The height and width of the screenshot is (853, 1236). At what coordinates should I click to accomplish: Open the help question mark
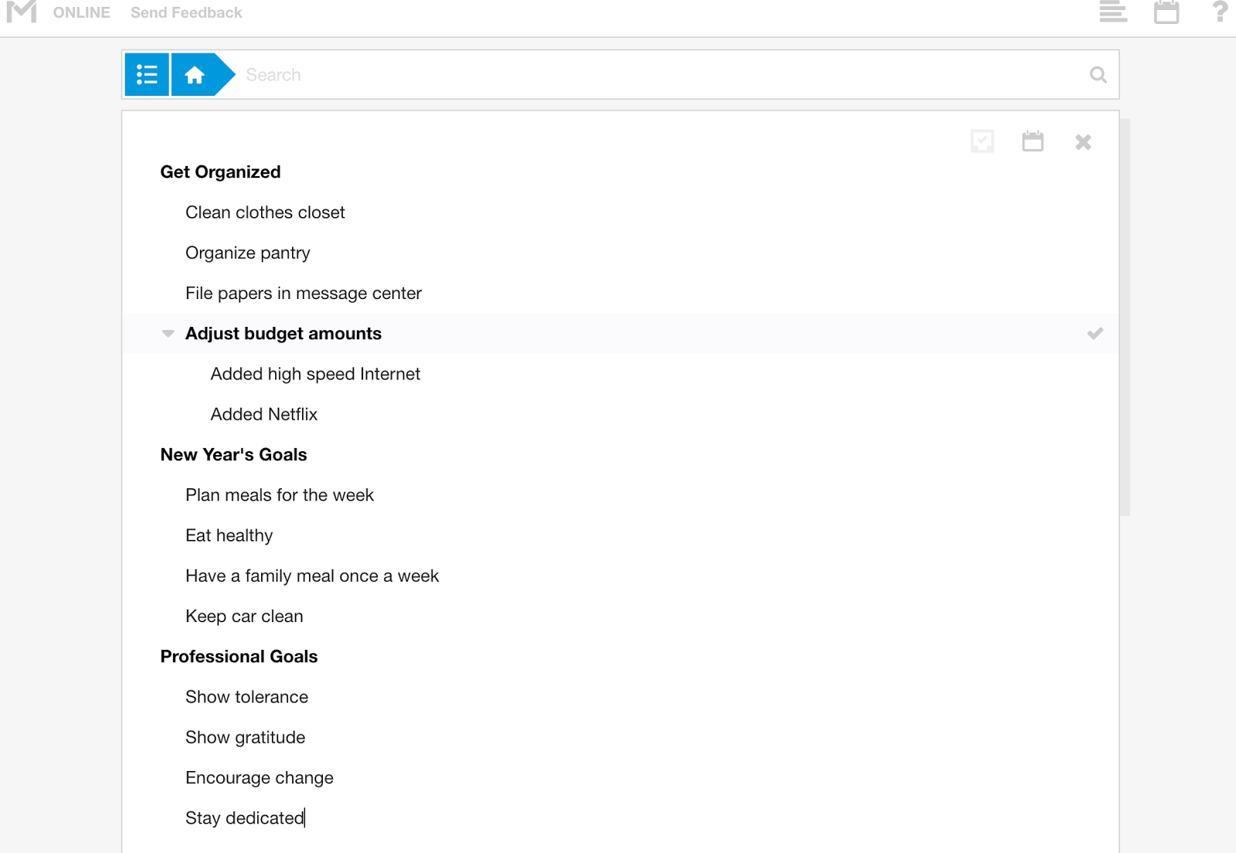point(1220,12)
